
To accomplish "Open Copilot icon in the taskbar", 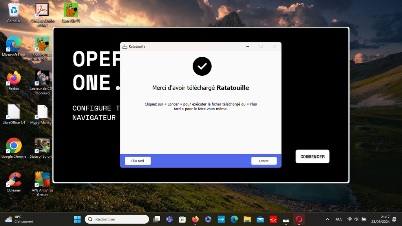I will (208, 219).
